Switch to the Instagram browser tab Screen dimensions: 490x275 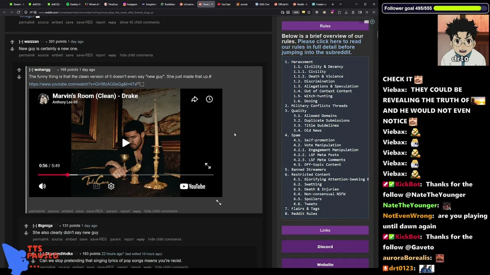[x=130, y=4]
